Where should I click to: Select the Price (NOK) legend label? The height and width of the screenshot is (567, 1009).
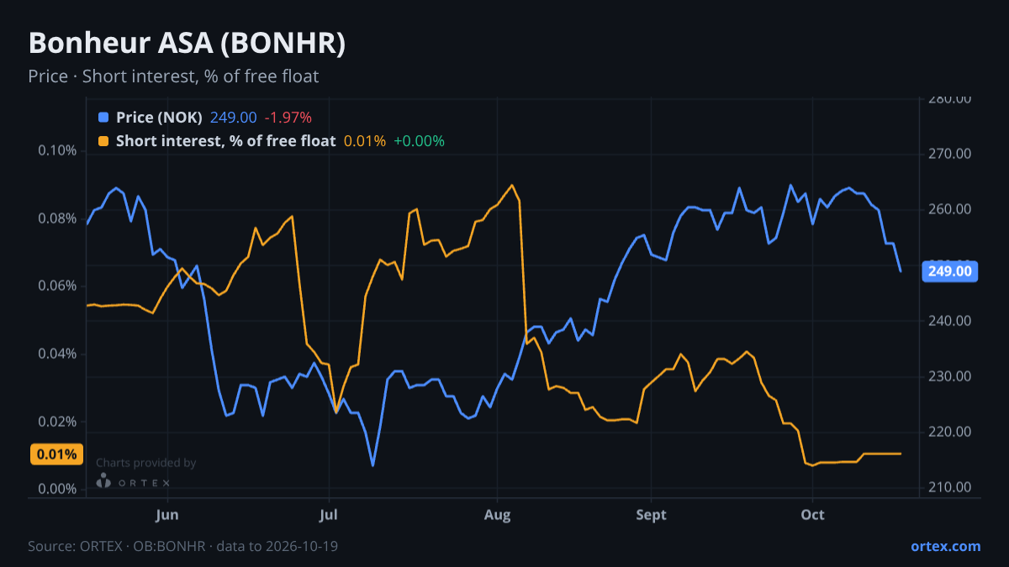(x=159, y=118)
